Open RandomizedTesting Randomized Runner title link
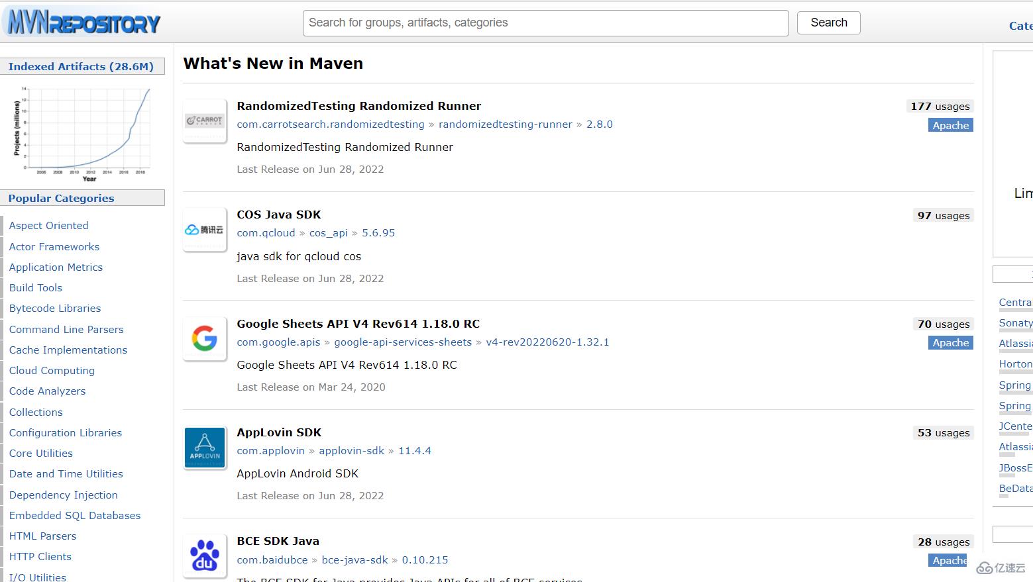 coord(358,106)
